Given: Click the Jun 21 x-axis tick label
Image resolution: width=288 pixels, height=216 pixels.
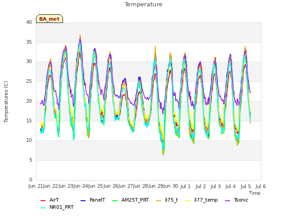Looking at the screenshot, I should click(36, 186).
